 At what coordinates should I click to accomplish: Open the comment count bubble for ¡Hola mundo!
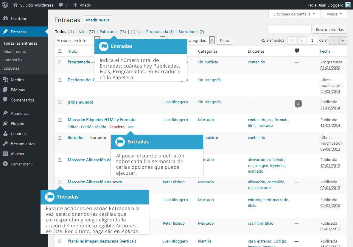[298, 104]
